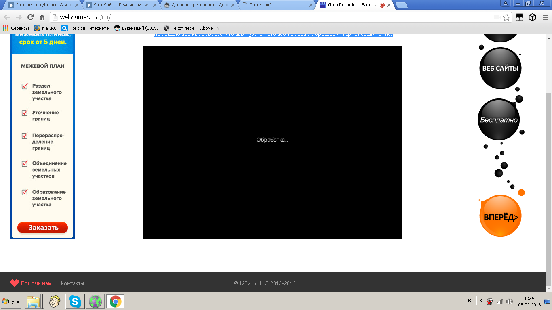Screen dimensions: 552x310
Task: Open the two-circles extension icon
Action: click(519, 17)
